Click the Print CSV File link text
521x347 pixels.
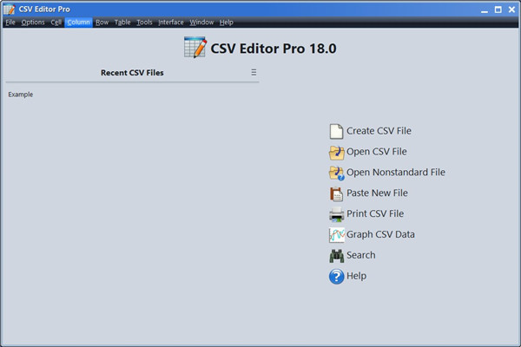tap(375, 213)
